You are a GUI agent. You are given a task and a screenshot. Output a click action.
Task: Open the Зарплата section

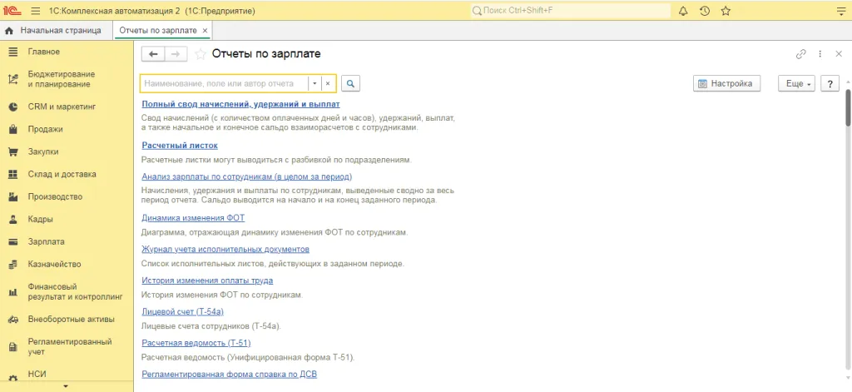click(x=47, y=242)
